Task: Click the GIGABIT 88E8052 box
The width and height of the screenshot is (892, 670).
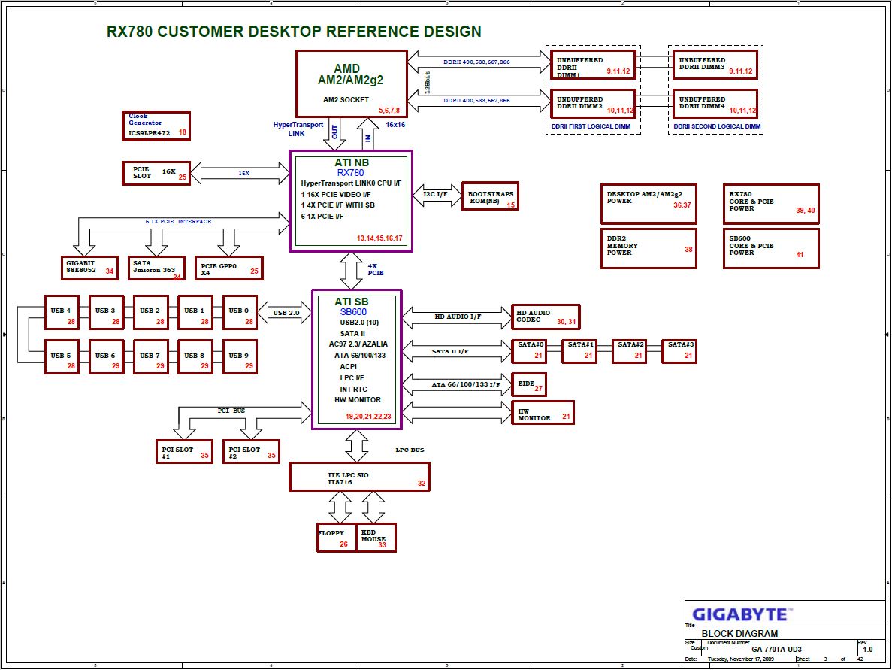Action: [90, 268]
